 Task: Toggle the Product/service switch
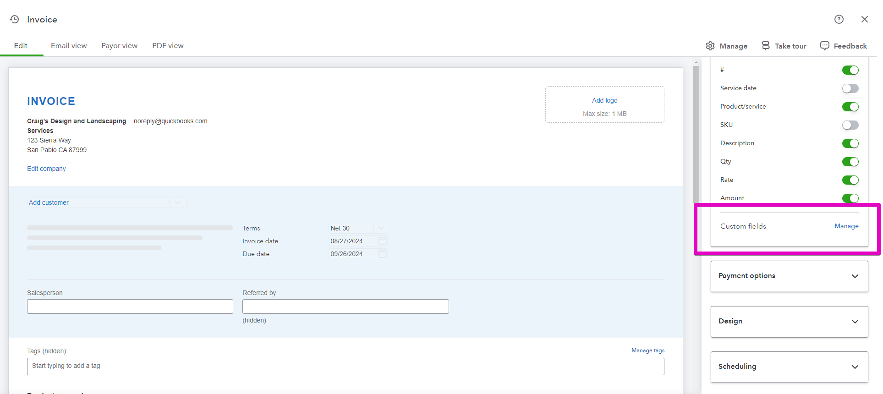tap(850, 107)
